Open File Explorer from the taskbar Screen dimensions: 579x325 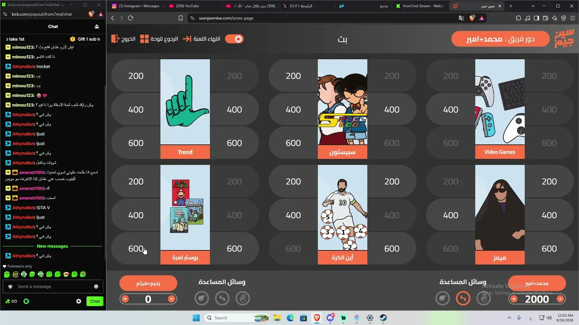276,318
